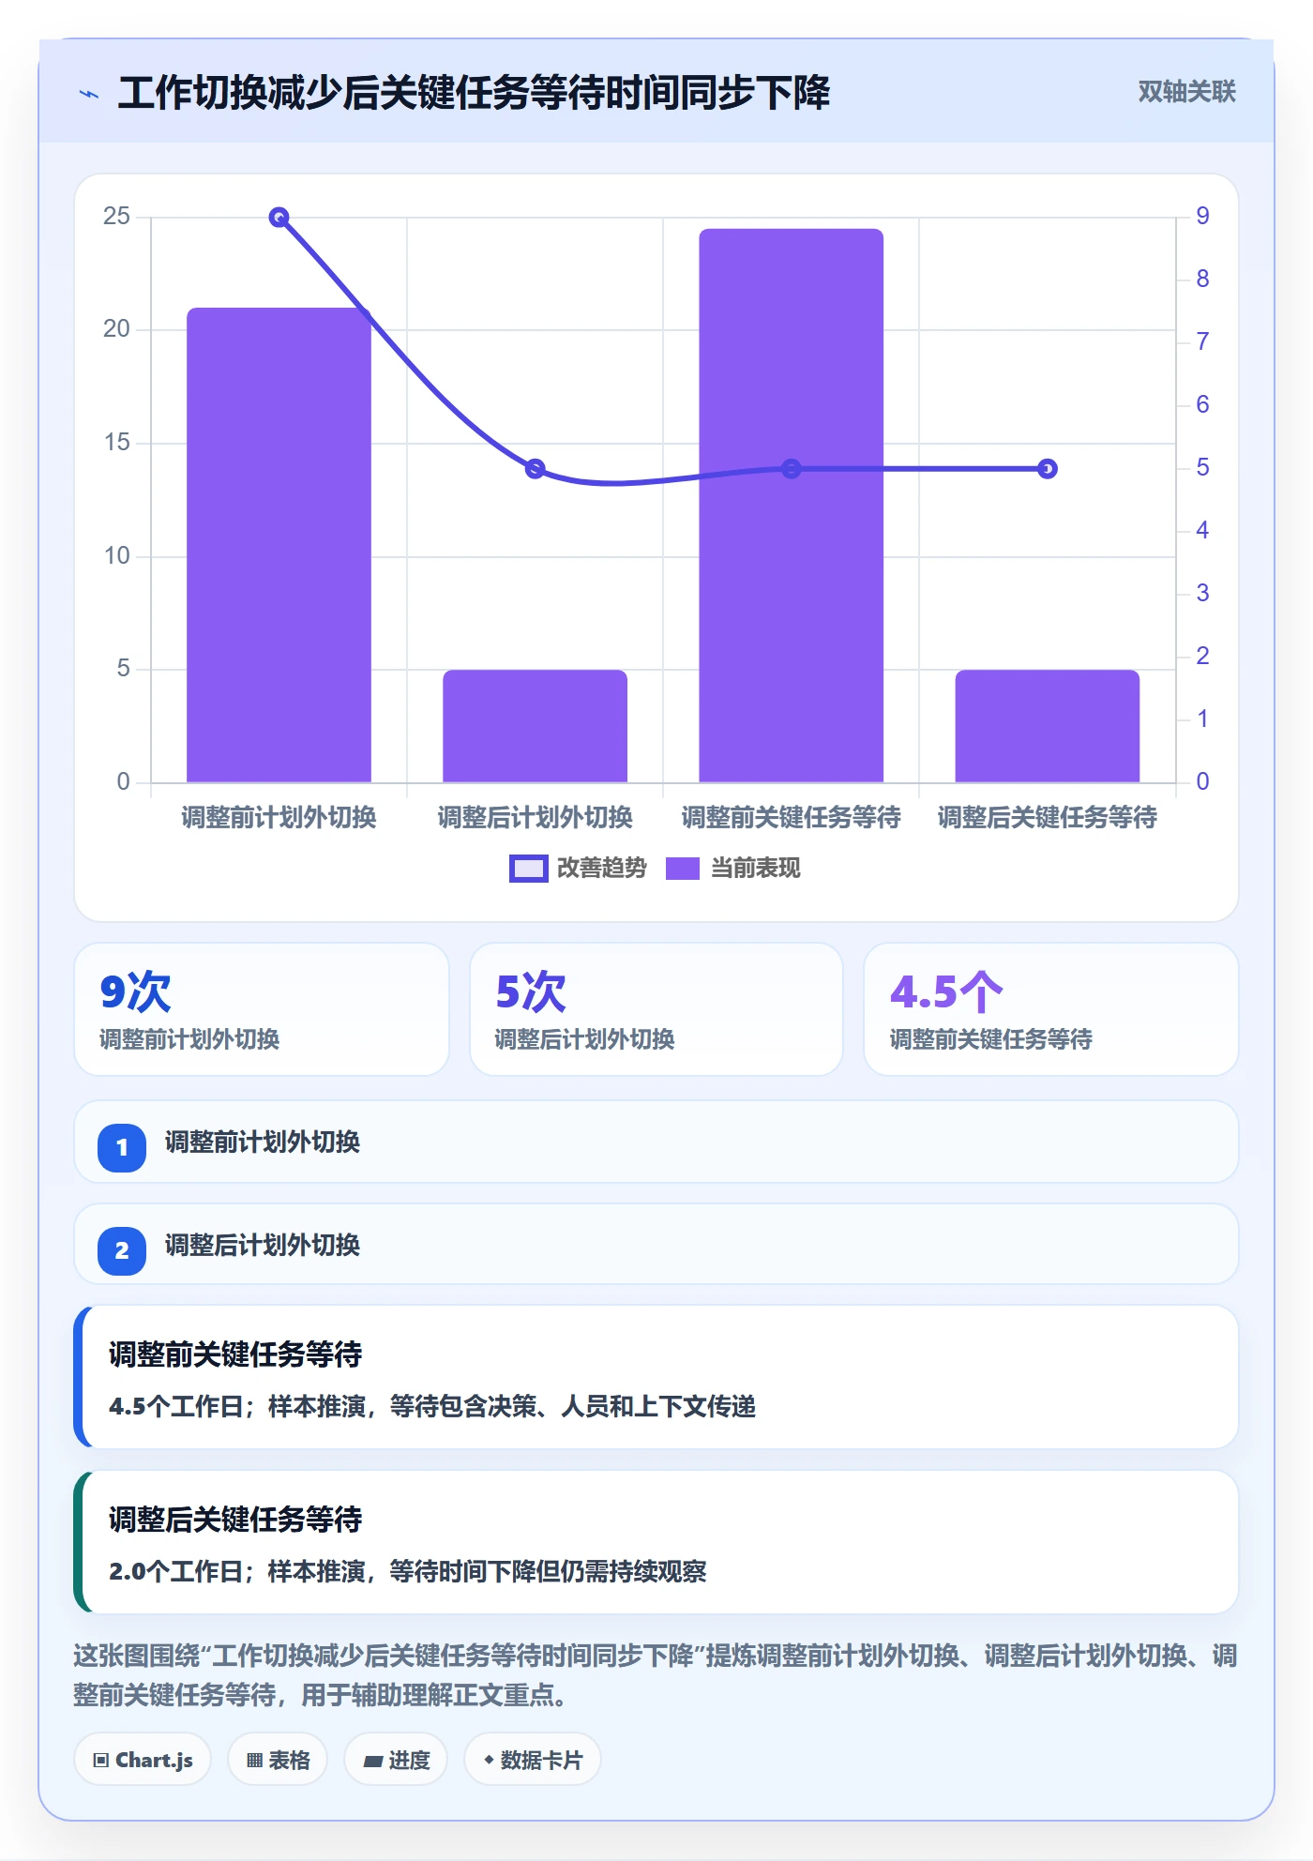
Task: Open the 4.5个 data card
Action: [1050, 1009]
